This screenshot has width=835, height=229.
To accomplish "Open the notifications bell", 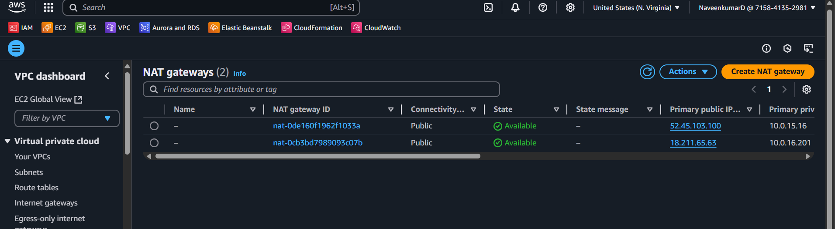I will coord(515,7).
